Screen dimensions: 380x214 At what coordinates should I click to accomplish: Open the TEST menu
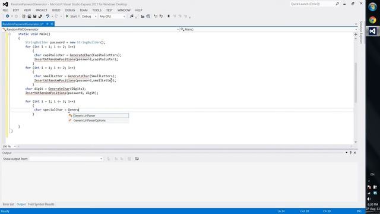click(109, 10)
